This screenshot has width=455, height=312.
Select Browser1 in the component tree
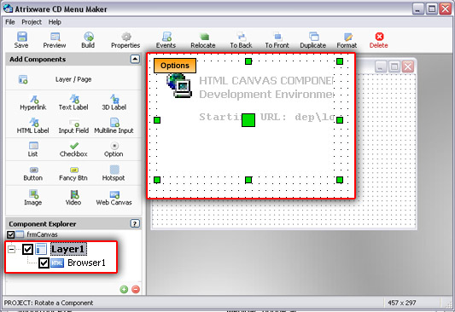point(86,263)
